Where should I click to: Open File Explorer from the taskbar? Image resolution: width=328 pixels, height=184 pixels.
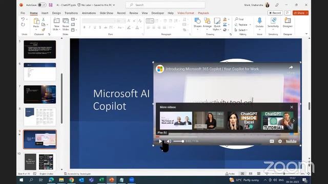[x=61, y=180]
